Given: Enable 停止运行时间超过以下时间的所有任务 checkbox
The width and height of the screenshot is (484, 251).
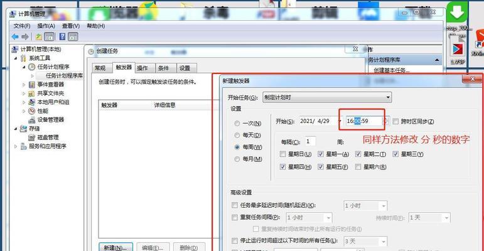Looking at the screenshot, I should coord(235,240).
